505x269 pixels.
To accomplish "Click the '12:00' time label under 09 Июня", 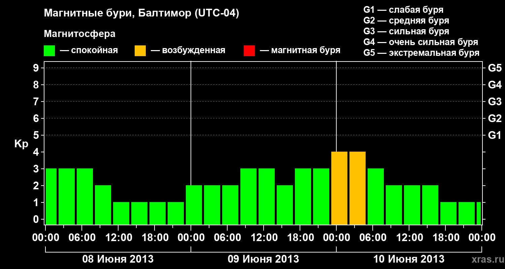I will point(264,237).
